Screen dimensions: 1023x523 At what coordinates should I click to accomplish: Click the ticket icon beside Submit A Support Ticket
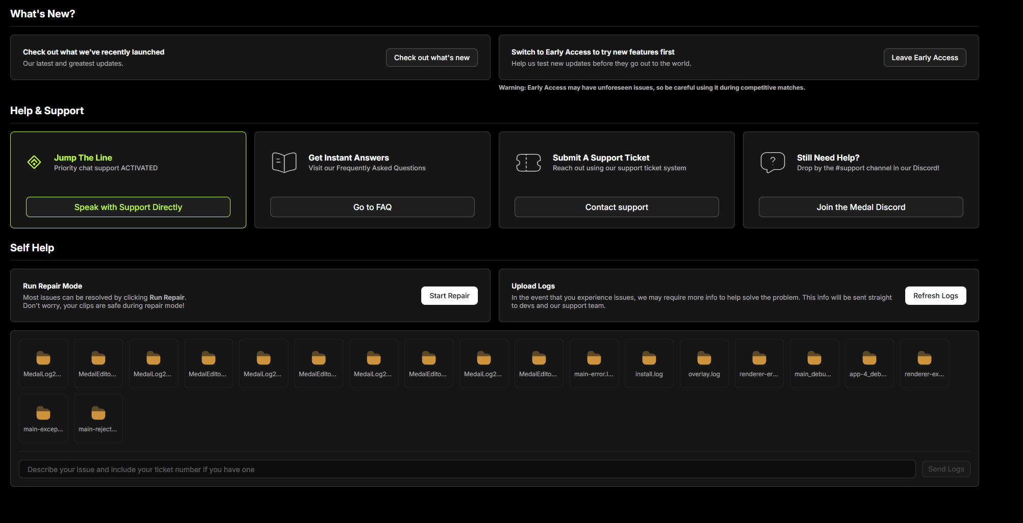[528, 163]
